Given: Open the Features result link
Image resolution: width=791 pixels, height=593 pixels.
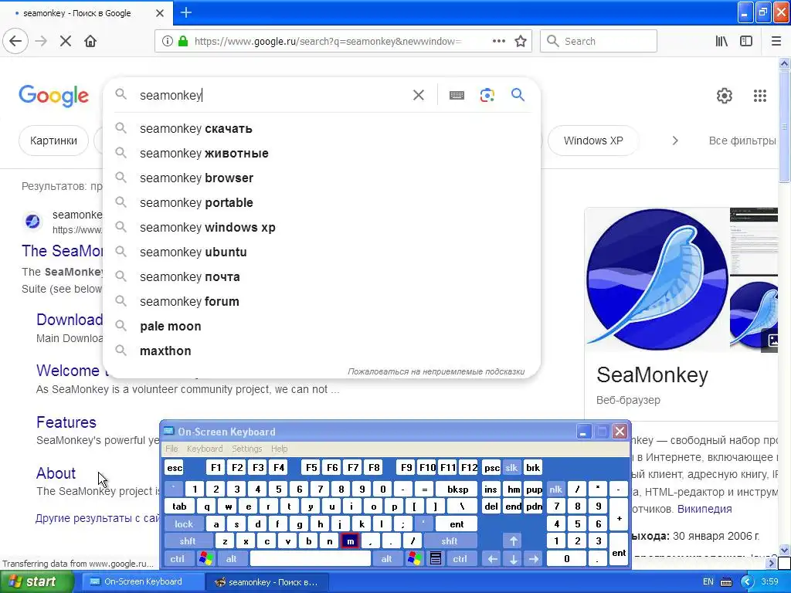Looking at the screenshot, I should click(66, 422).
